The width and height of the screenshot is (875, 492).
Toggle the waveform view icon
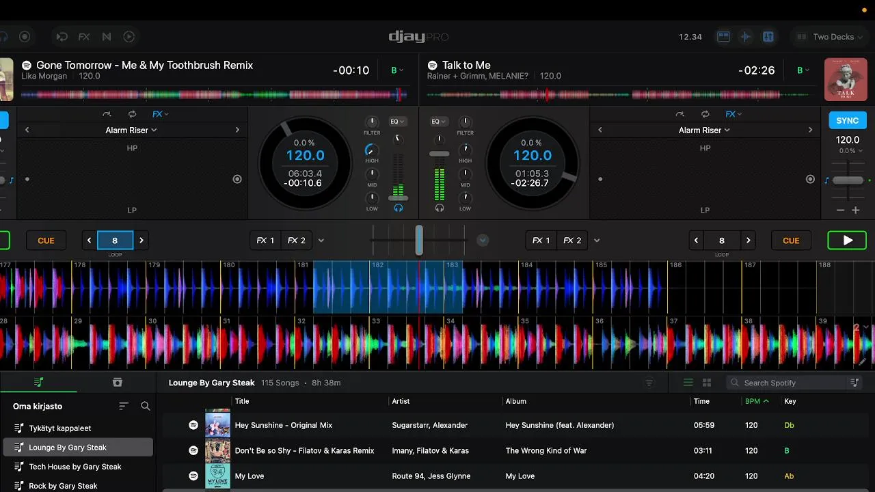746,37
